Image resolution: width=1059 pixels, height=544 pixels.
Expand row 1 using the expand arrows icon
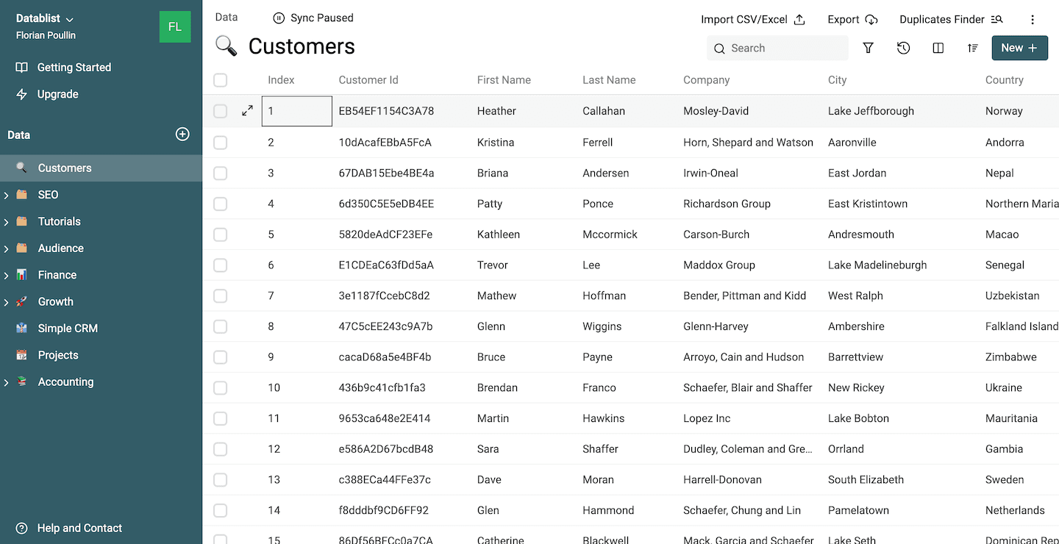247,110
